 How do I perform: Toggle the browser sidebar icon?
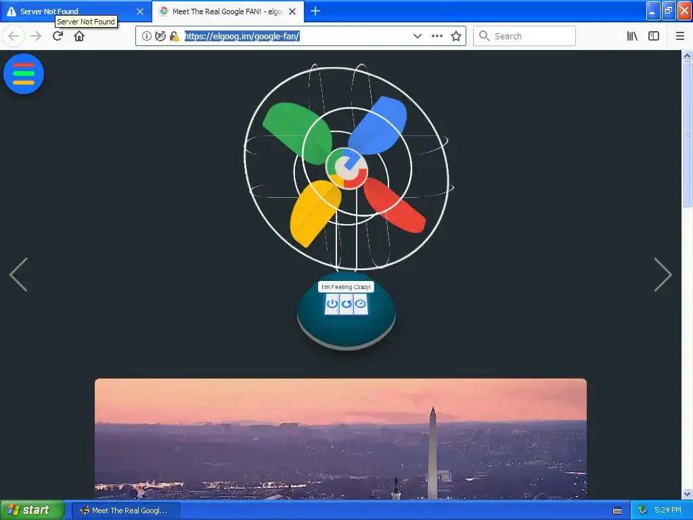tap(654, 37)
